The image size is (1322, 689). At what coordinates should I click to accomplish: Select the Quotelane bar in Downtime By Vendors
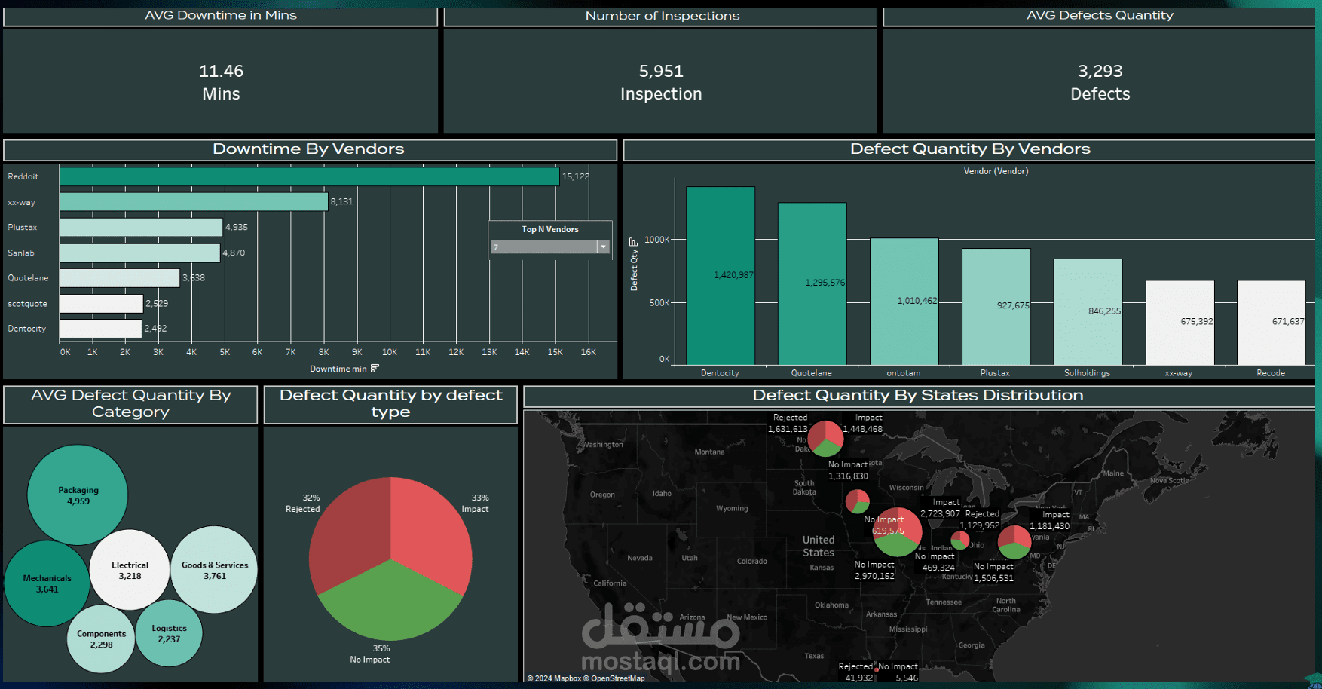(120, 278)
